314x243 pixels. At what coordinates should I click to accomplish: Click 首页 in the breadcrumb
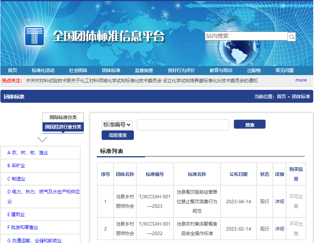(281, 97)
